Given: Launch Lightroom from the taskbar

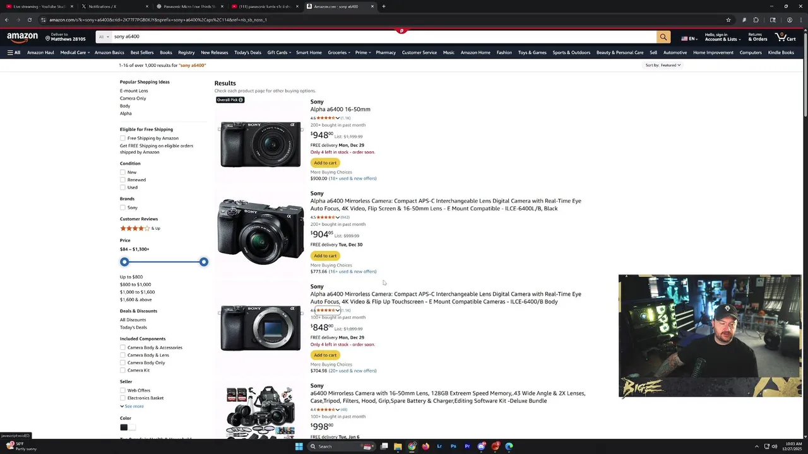Looking at the screenshot, I should 439,446.
